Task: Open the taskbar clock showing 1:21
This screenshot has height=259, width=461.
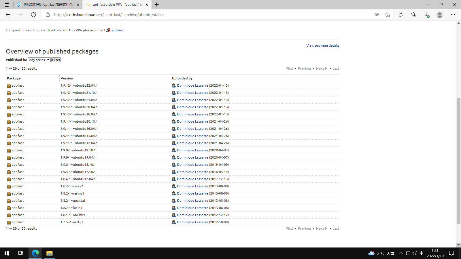Action: click(435, 253)
